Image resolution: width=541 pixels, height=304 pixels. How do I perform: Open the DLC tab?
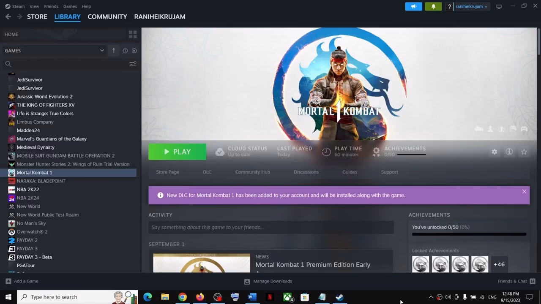point(207,172)
